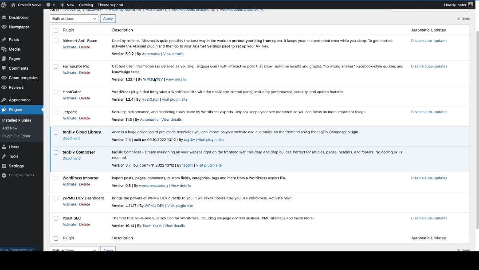The height and width of the screenshot is (270, 479).
Task: Open the Caching menu in admin bar
Action: (x=86, y=5)
